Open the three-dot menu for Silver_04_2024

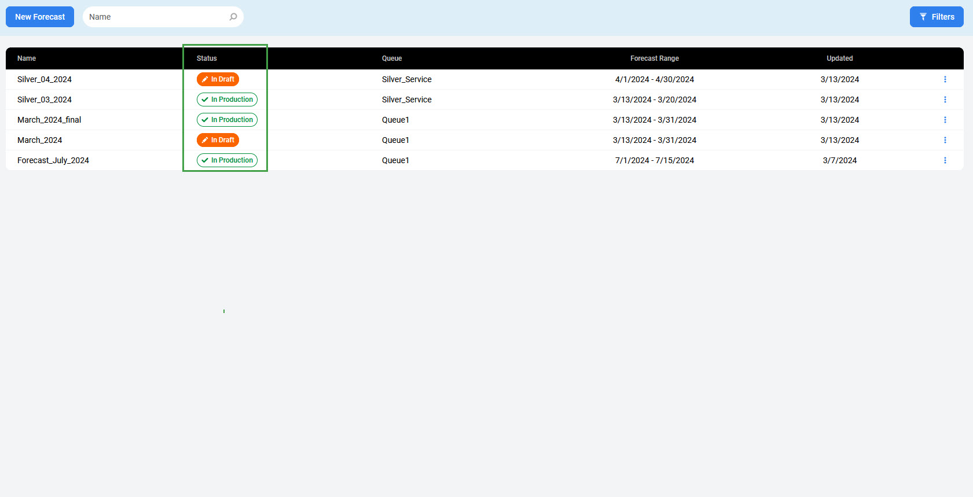pos(945,79)
